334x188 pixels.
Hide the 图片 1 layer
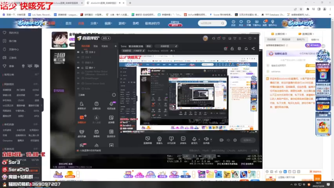pos(78,68)
